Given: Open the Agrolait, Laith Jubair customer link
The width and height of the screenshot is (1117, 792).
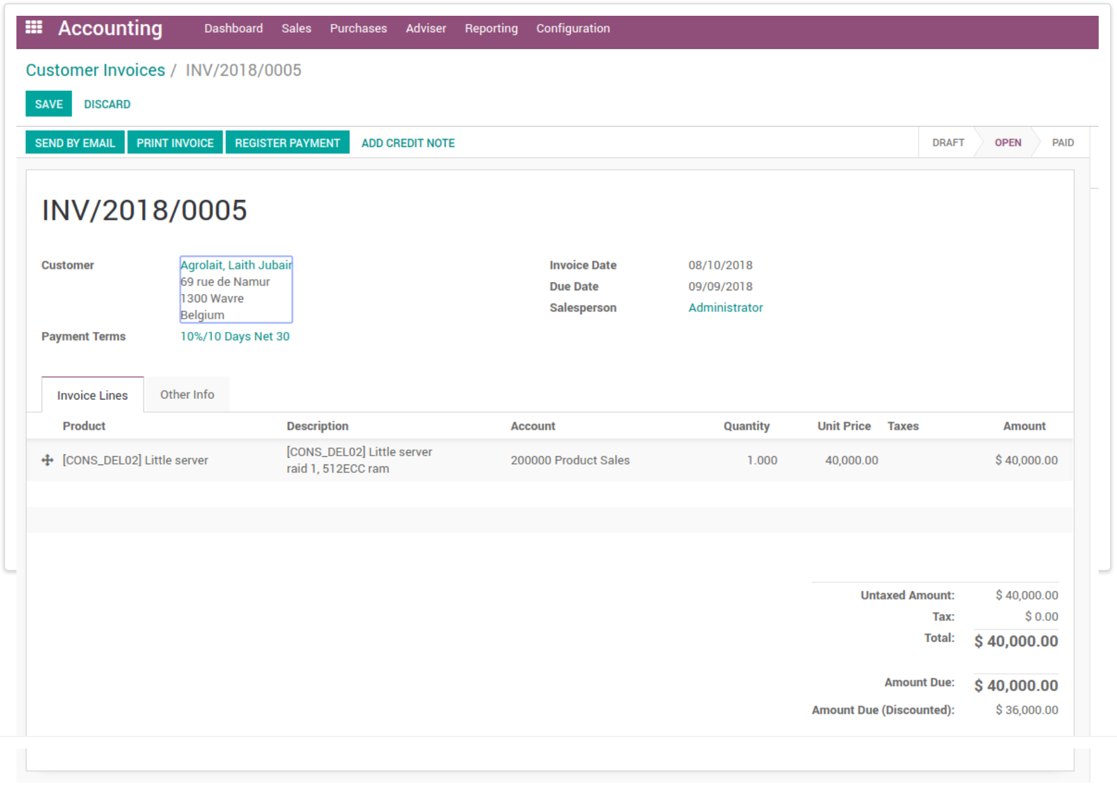Looking at the screenshot, I should [x=236, y=265].
